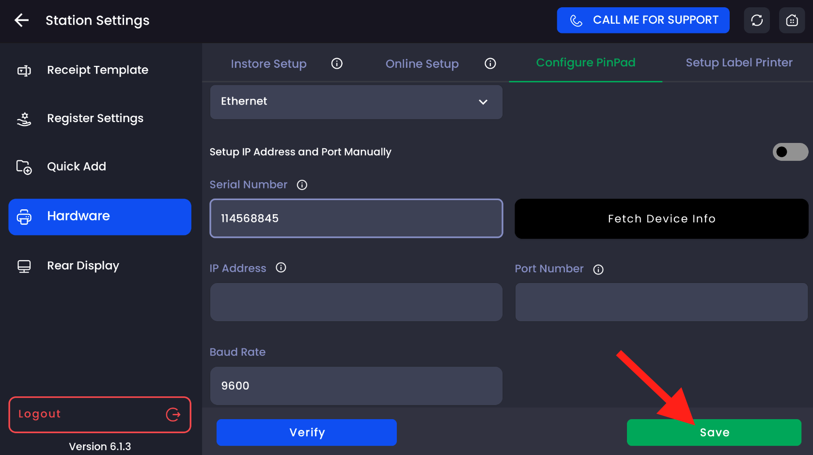
Task: Expand the Ethernet connection dropdown
Action: (356, 102)
